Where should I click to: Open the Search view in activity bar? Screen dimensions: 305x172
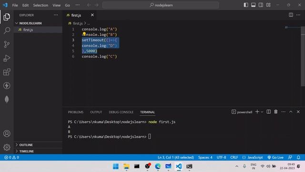click(7, 31)
